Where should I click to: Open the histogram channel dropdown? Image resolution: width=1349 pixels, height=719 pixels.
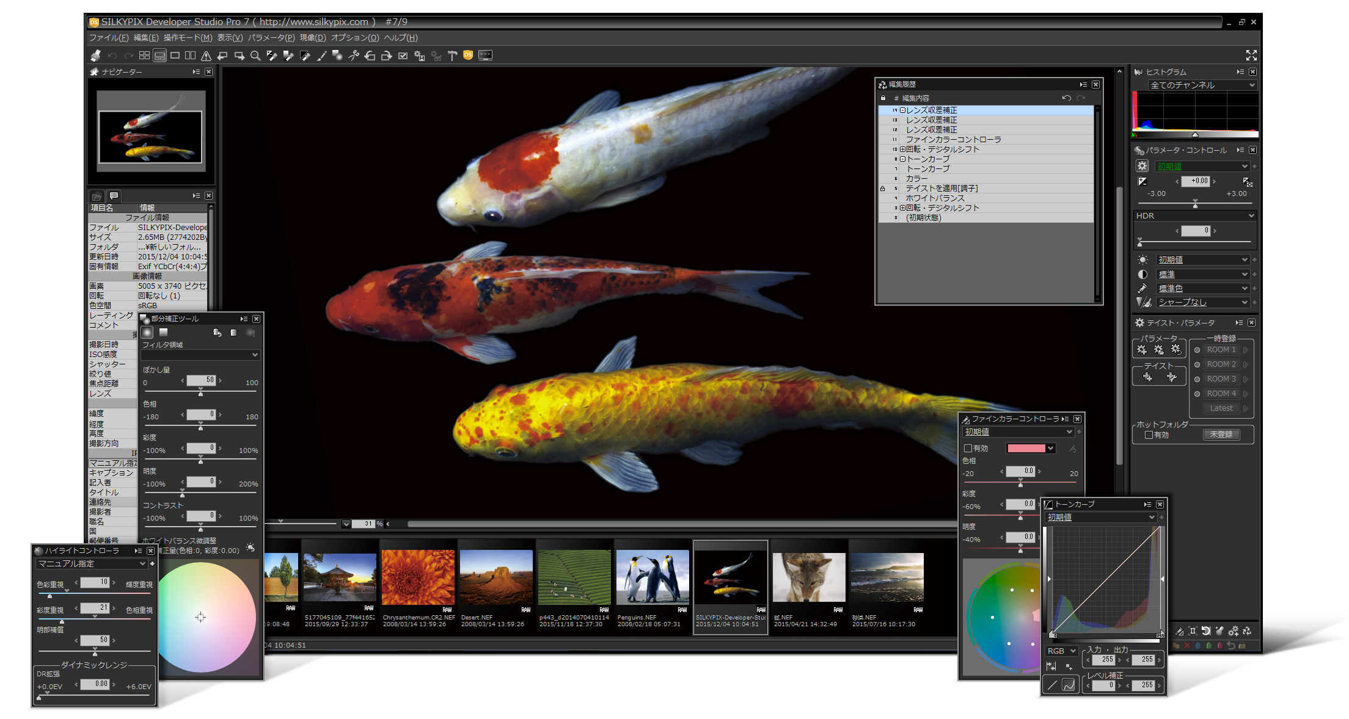pos(1202,85)
